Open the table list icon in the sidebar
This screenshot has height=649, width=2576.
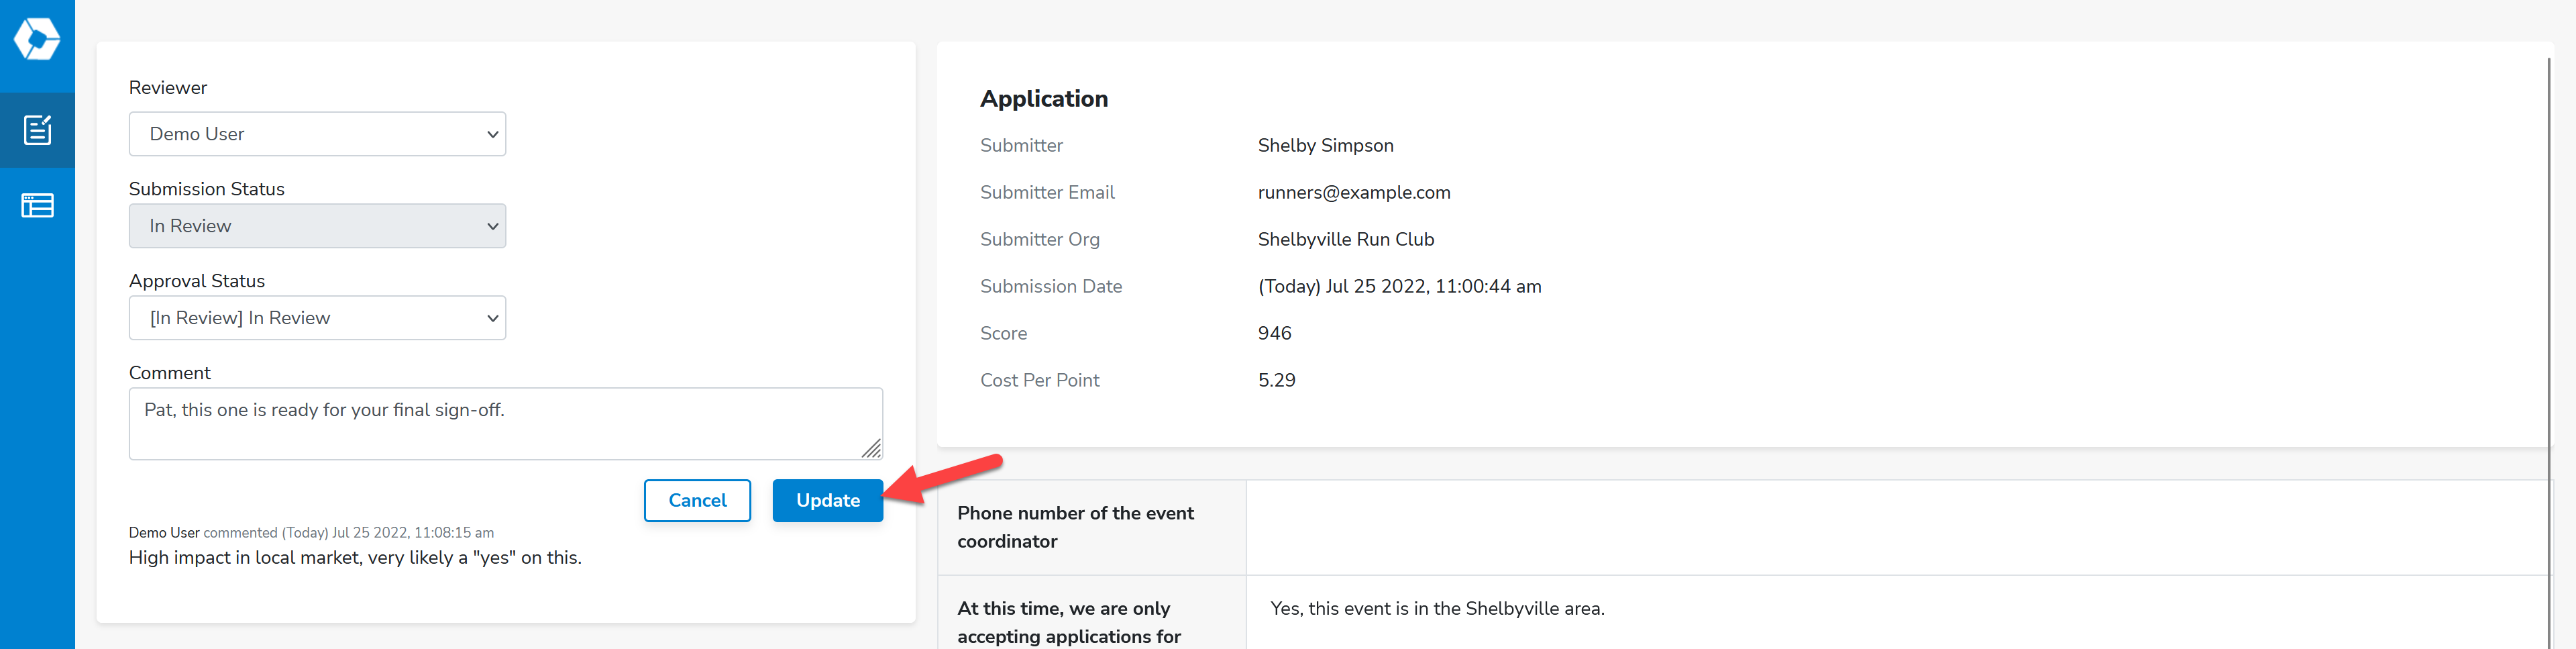[x=37, y=206]
